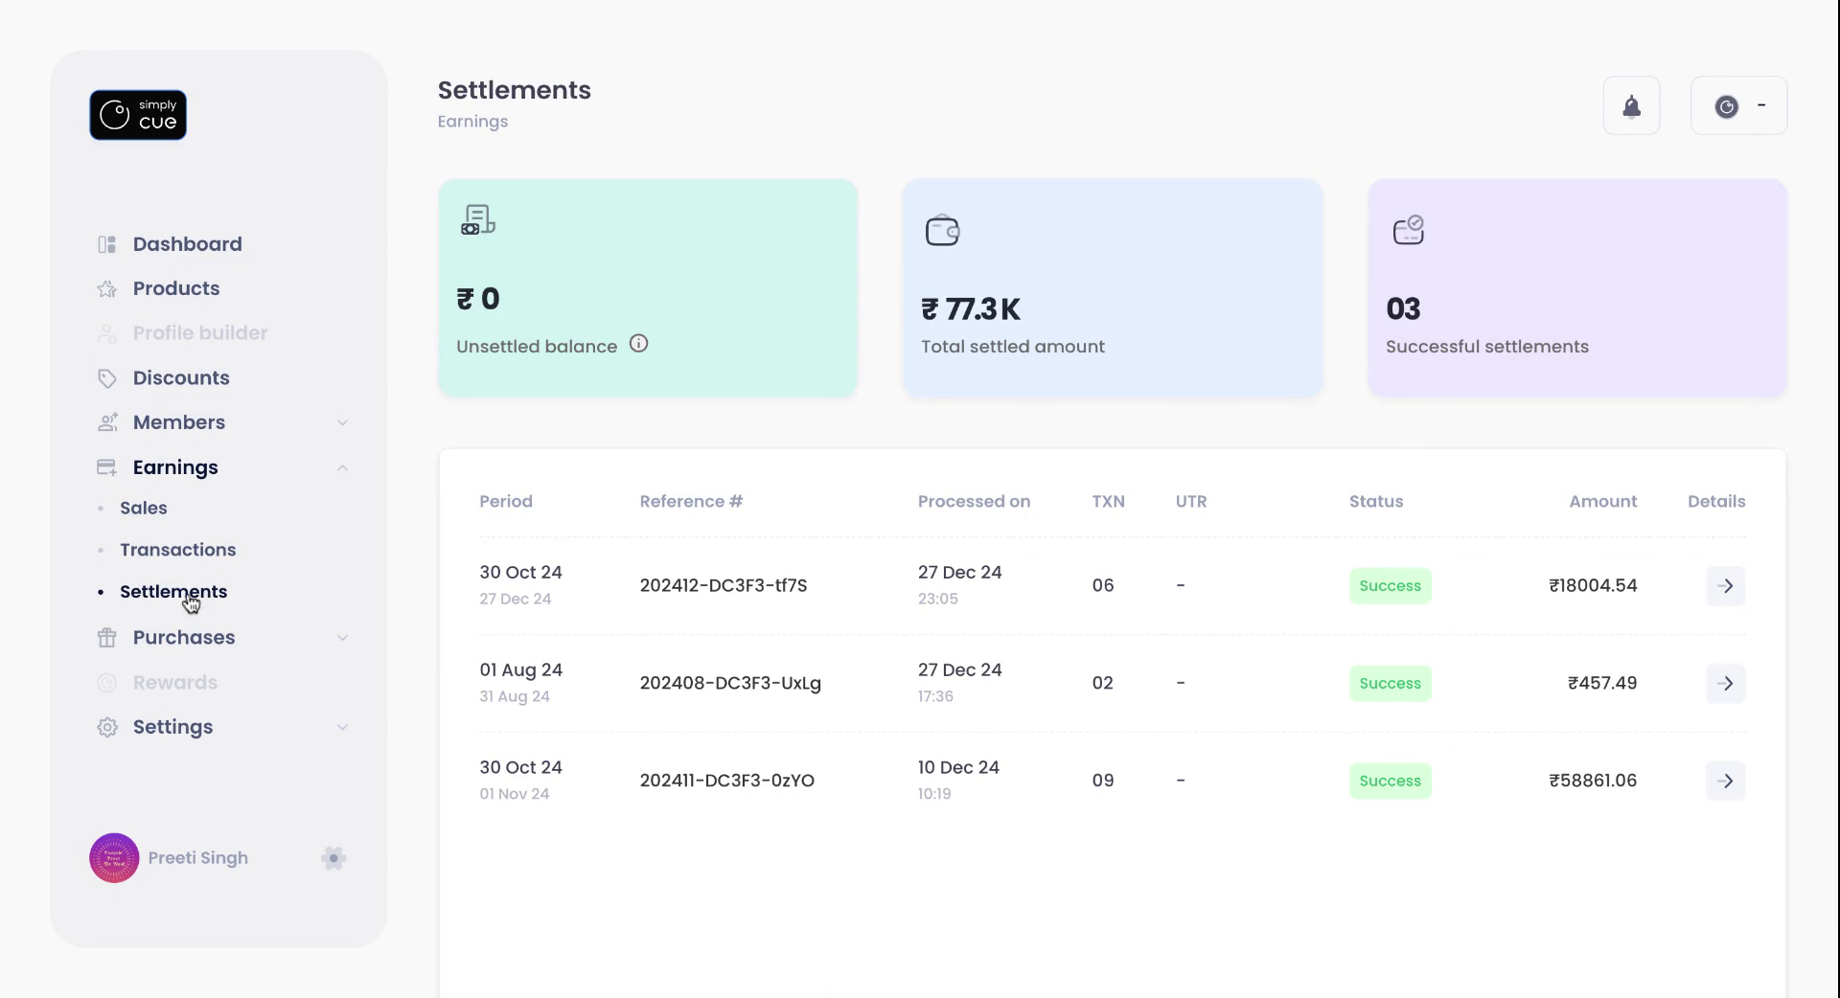Click the simply cue logo
This screenshot has width=1840, height=998.
(x=138, y=115)
